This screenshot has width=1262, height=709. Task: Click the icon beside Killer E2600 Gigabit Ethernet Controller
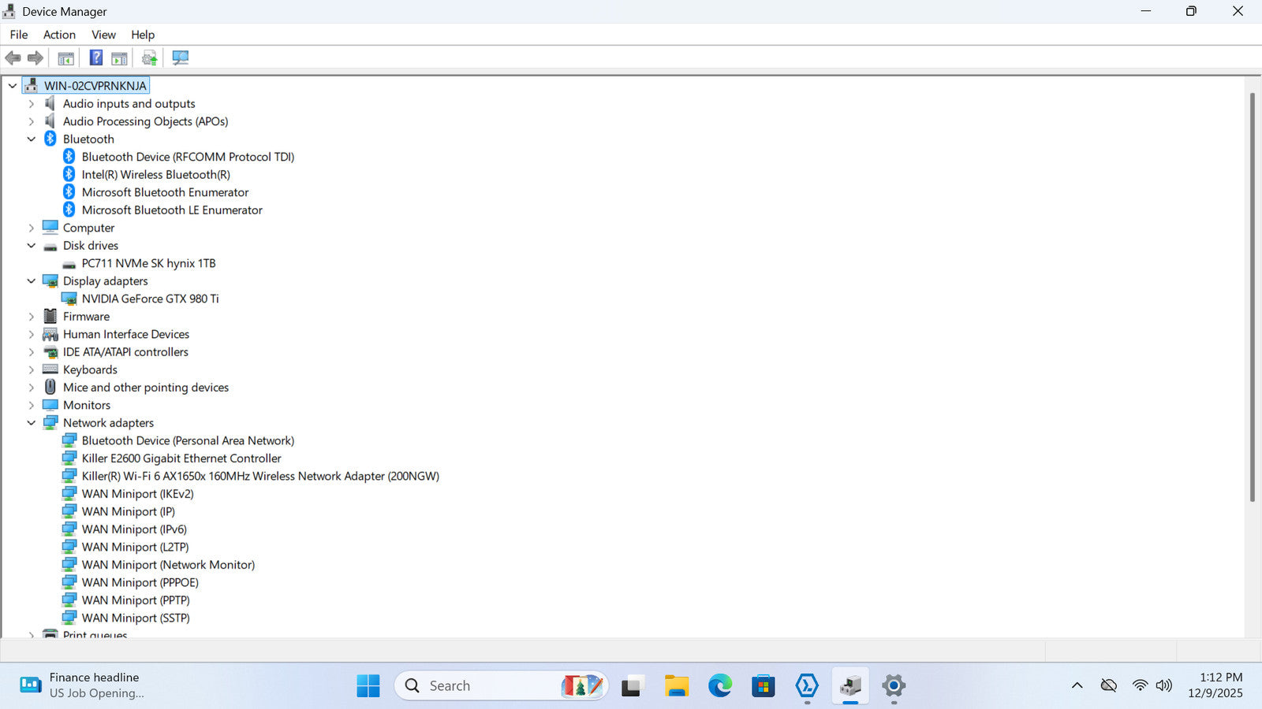pyautogui.click(x=69, y=458)
